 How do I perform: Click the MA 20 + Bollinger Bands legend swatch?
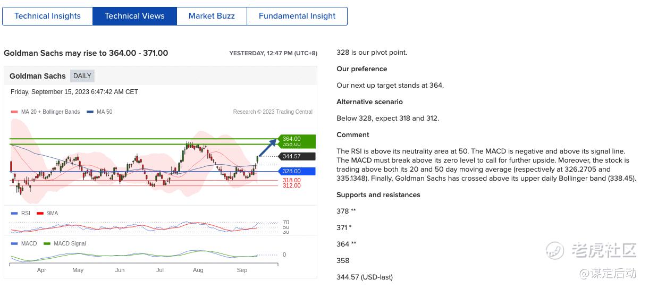point(14,112)
